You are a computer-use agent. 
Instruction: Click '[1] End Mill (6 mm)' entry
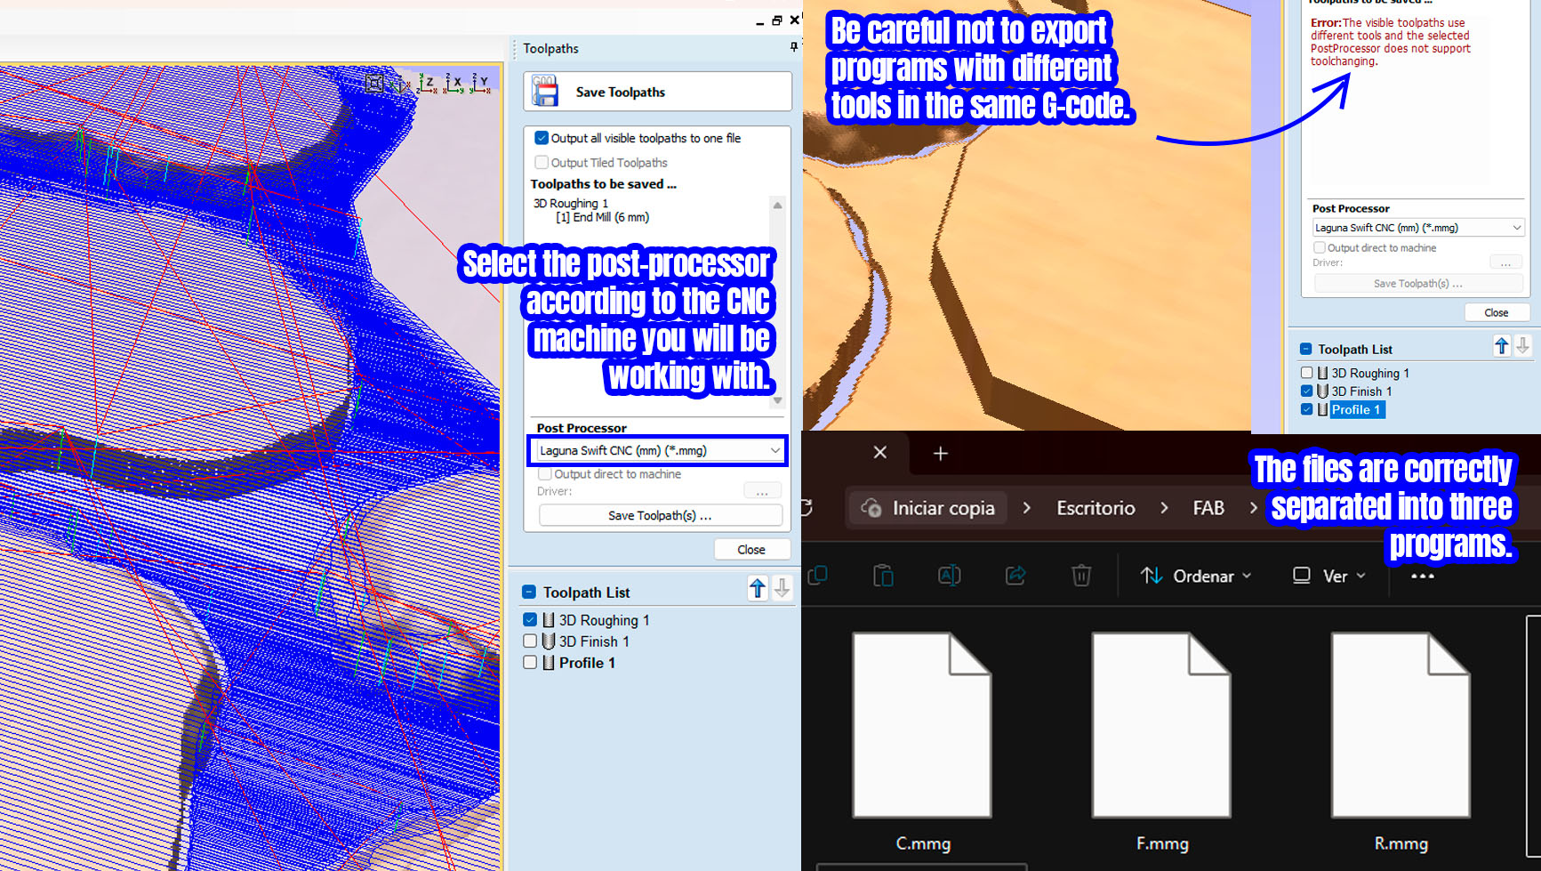pyautogui.click(x=602, y=218)
